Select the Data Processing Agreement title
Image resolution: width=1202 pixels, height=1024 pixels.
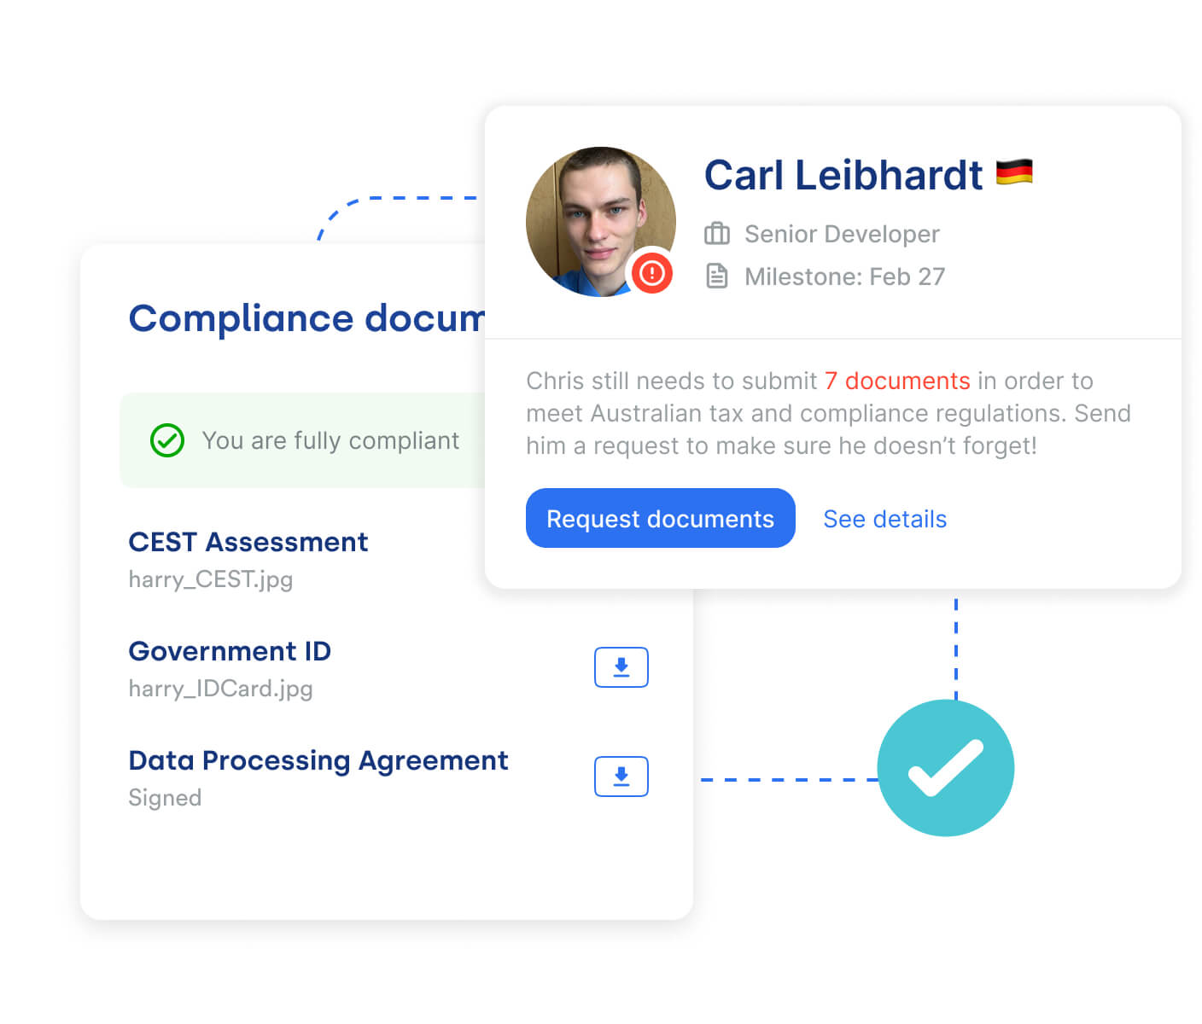(x=318, y=760)
